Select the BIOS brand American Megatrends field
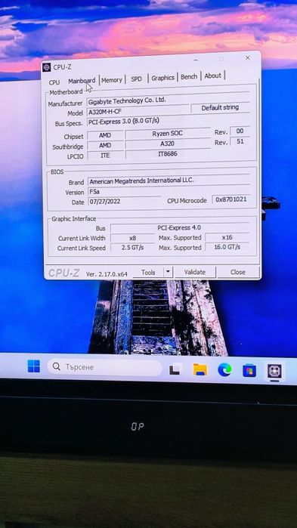297x528 pixels. pos(169,181)
